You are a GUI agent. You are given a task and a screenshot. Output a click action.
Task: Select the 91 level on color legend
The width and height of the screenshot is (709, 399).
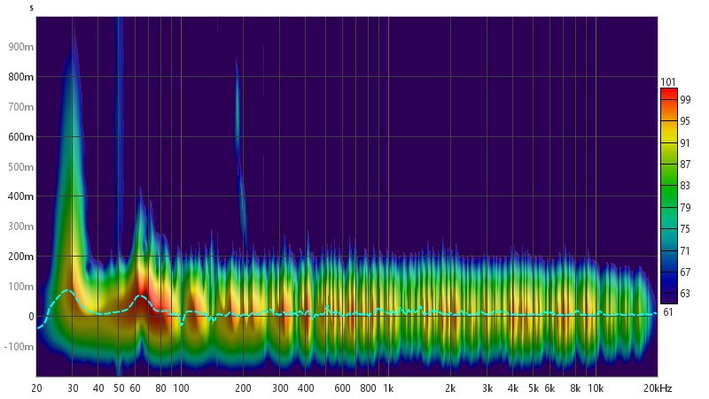point(684,142)
